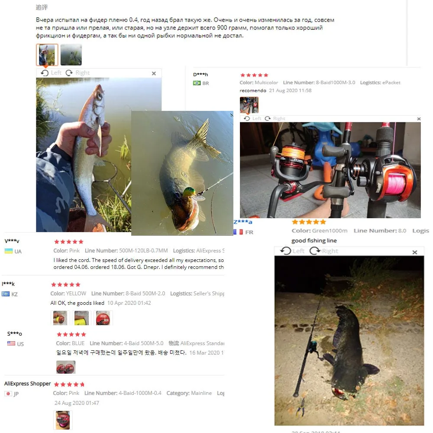Close the fishing reels photo viewer
Image resolution: width=433 pixels, height=433 pixels.
419,119
